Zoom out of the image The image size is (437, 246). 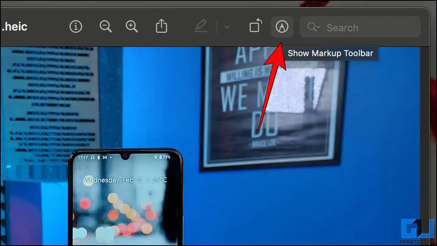pos(106,27)
